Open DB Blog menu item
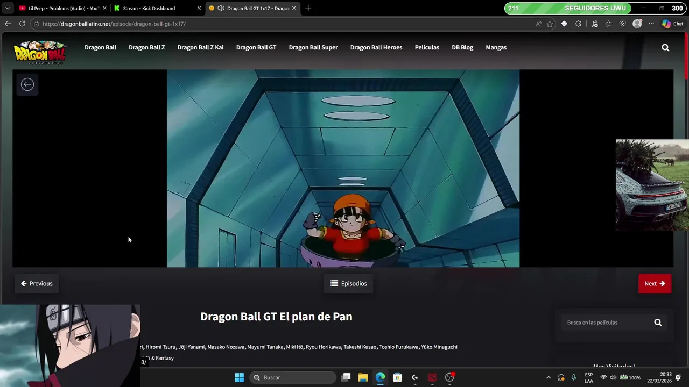The image size is (689, 387). (462, 47)
